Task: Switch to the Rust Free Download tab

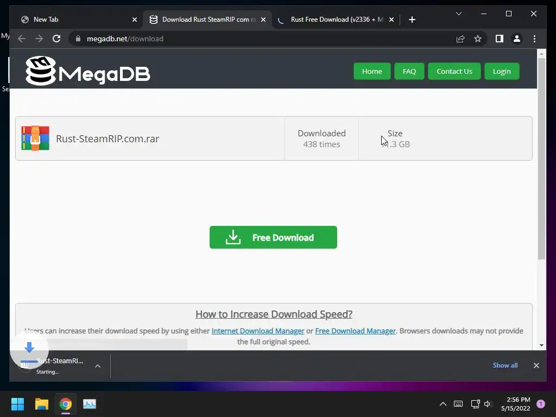Action: click(336, 20)
